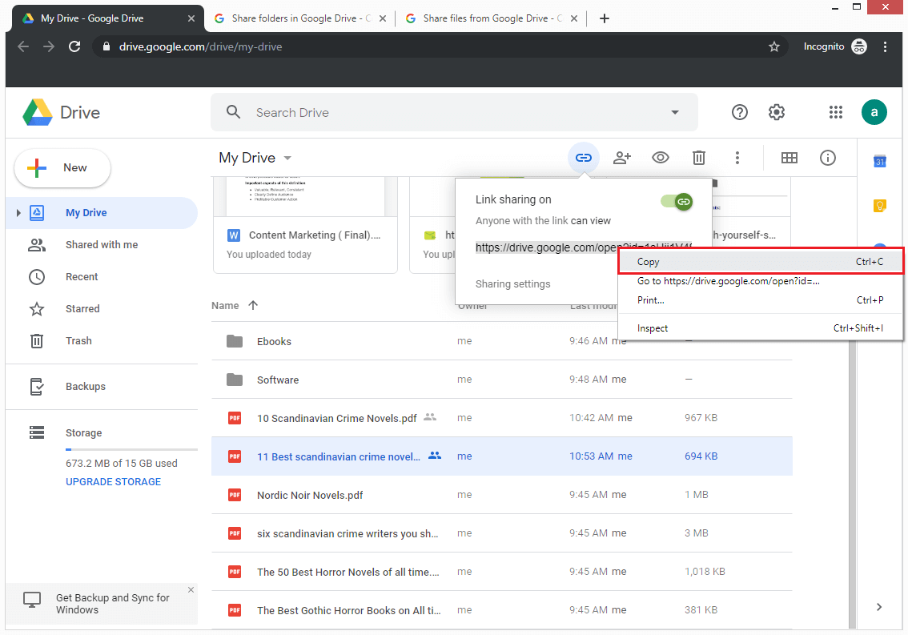Select Print in the context menu
Image resolution: width=908 pixels, height=635 pixels.
click(761, 300)
